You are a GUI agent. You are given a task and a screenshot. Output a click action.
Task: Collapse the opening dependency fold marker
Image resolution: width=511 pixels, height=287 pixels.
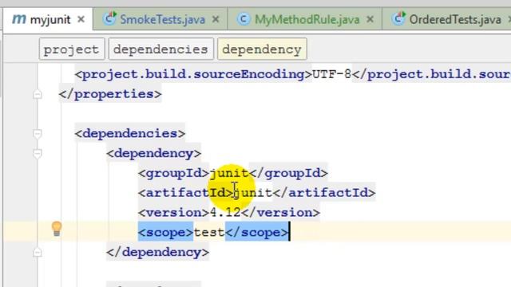(x=38, y=154)
